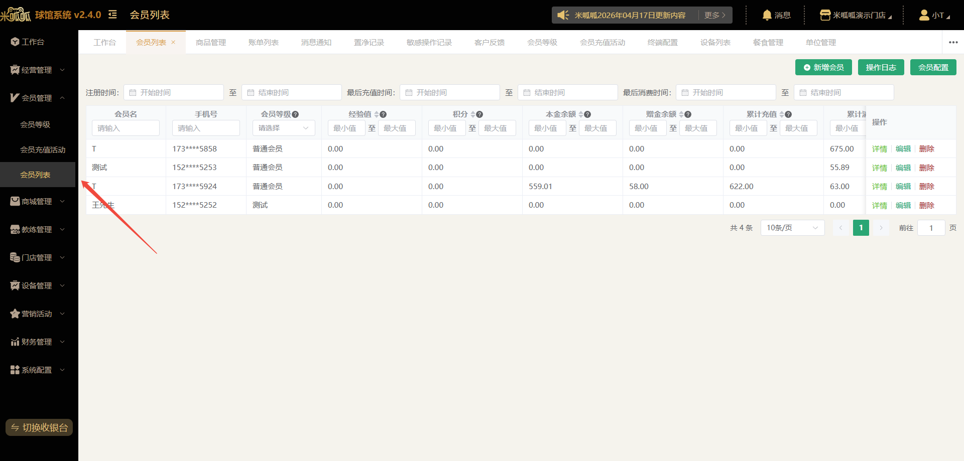Viewport: 964px width, 461px height.
Task: Open the 会员等级 filter dropdown
Action: (x=284, y=128)
